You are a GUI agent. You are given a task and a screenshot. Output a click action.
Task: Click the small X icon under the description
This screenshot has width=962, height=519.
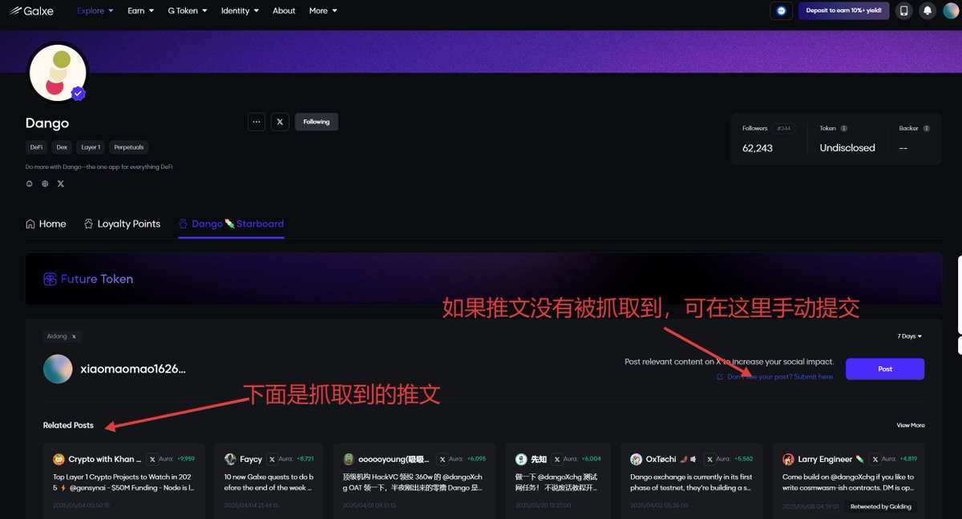pos(60,183)
